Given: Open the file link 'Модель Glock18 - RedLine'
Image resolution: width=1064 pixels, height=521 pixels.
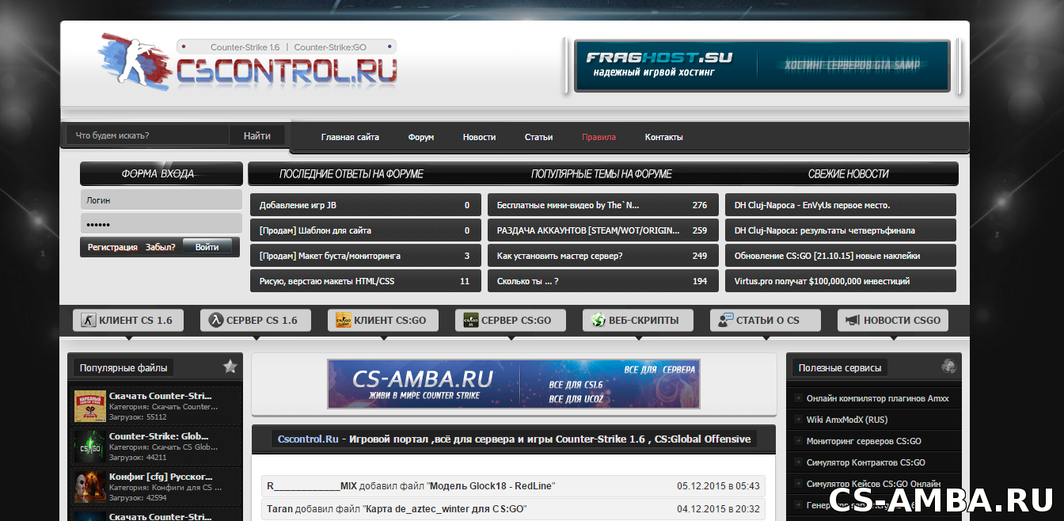Looking at the screenshot, I should tap(491, 486).
